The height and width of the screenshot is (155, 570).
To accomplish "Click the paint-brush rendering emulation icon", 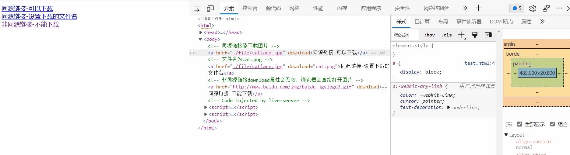I will tap(475, 35).
